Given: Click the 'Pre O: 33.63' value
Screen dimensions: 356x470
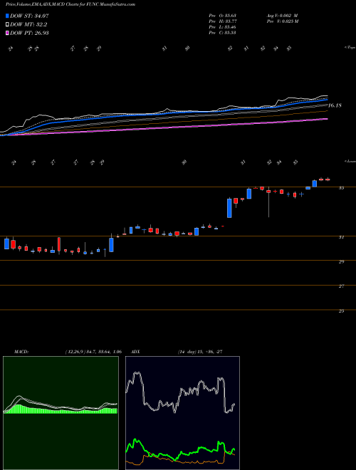Looking at the screenshot, I should (x=222, y=16).
